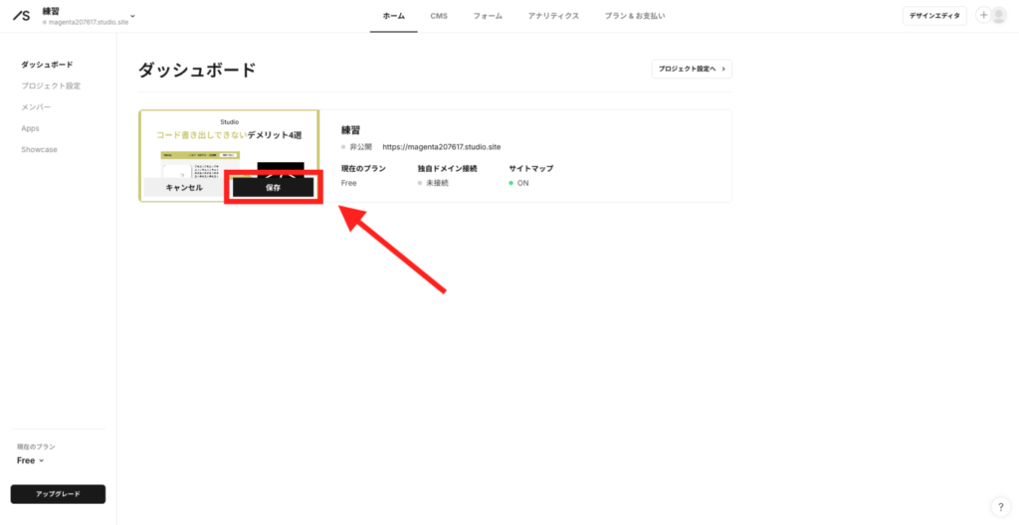The height and width of the screenshot is (525, 1019).
Task: Open Apps in the sidebar
Action: 30,128
